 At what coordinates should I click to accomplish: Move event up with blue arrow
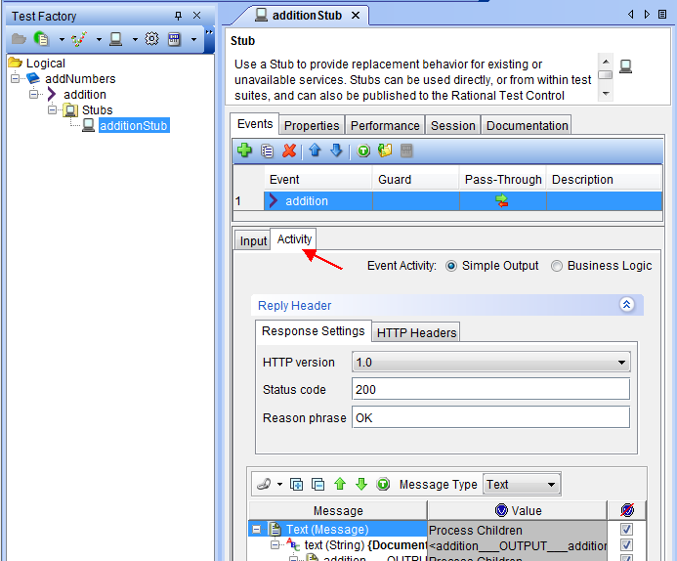coord(315,151)
